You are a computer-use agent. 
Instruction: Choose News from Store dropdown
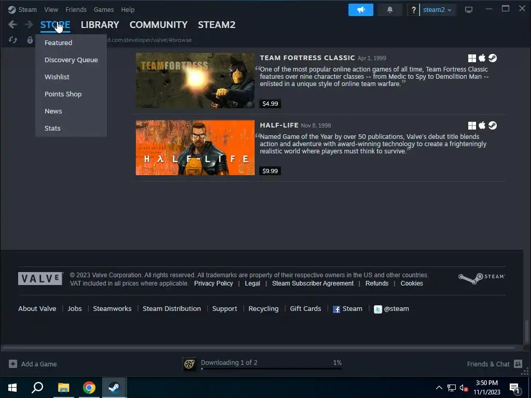pyautogui.click(x=71, y=111)
